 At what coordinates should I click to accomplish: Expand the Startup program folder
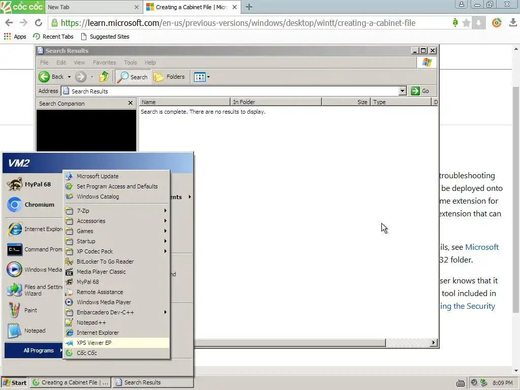(116, 241)
